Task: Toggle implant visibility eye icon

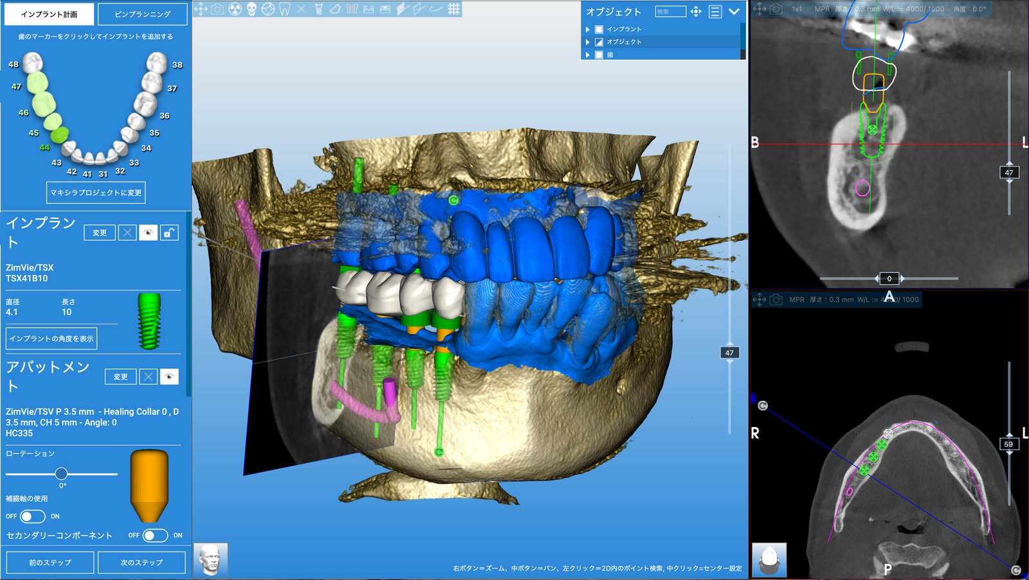Action: click(148, 233)
